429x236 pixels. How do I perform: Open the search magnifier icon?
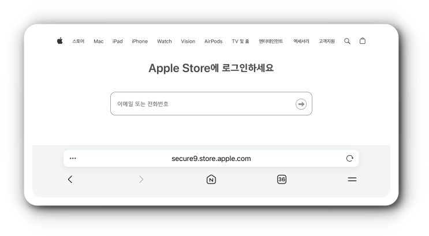pyautogui.click(x=347, y=41)
